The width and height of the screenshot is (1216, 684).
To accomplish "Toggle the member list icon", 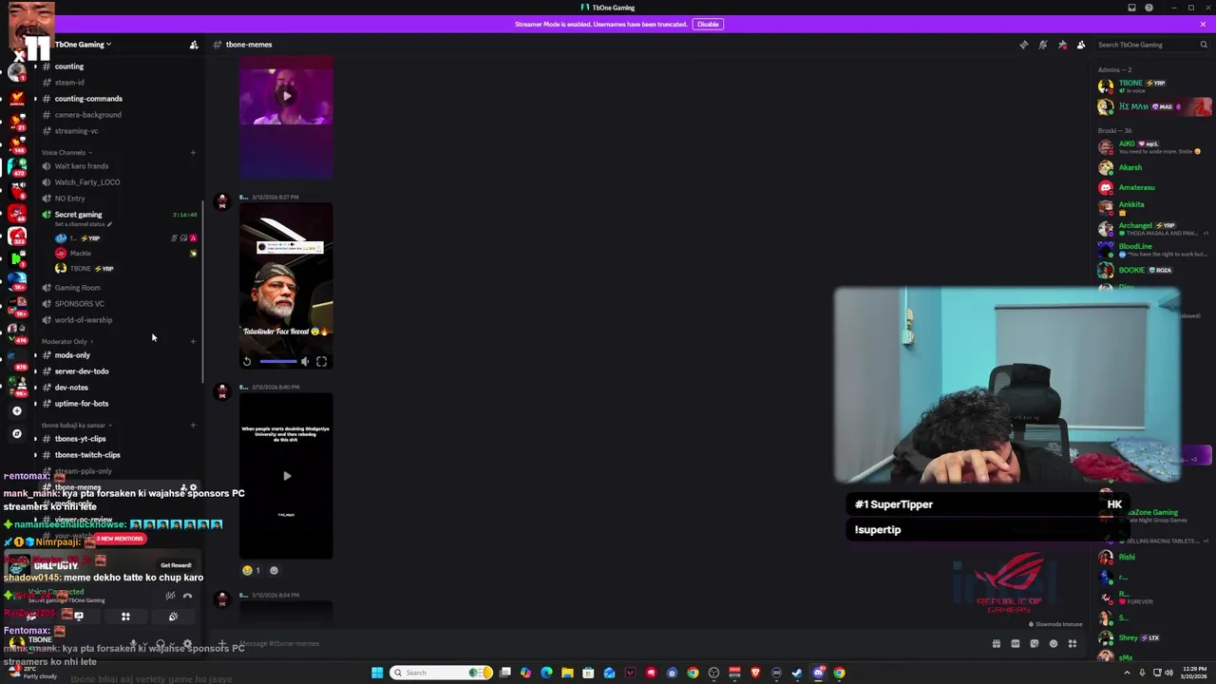I will point(1081,45).
